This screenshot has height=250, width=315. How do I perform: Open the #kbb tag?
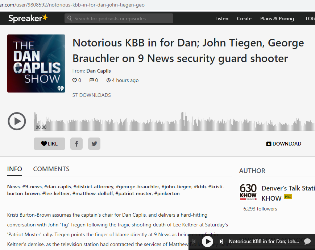tap(200, 187)
